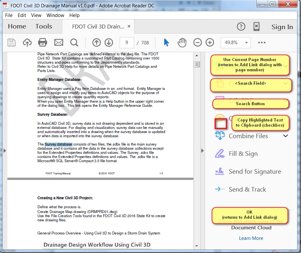Image resolution: width=301 pixels, height=253 pixels.
Task: Click the upload to cloud icon
Action: pyautogui.click(x=27, y=43)
